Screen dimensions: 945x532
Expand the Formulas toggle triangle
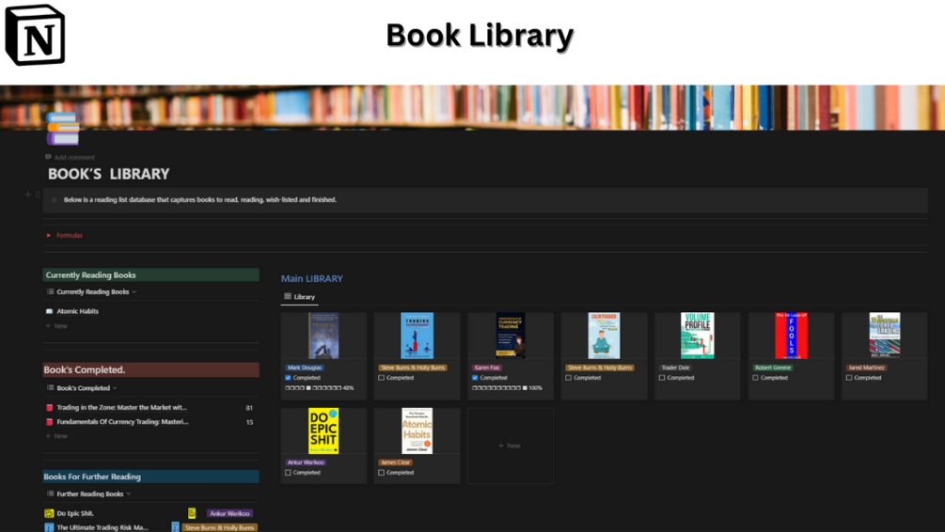coord(49,236)
